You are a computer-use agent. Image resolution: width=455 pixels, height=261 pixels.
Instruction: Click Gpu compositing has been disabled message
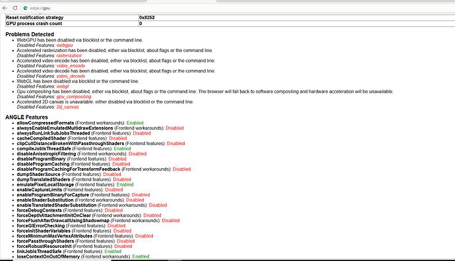[205, 92]
